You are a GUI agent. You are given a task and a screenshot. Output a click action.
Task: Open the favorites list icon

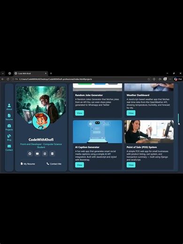pyautogui.click(x=160, y=79)
